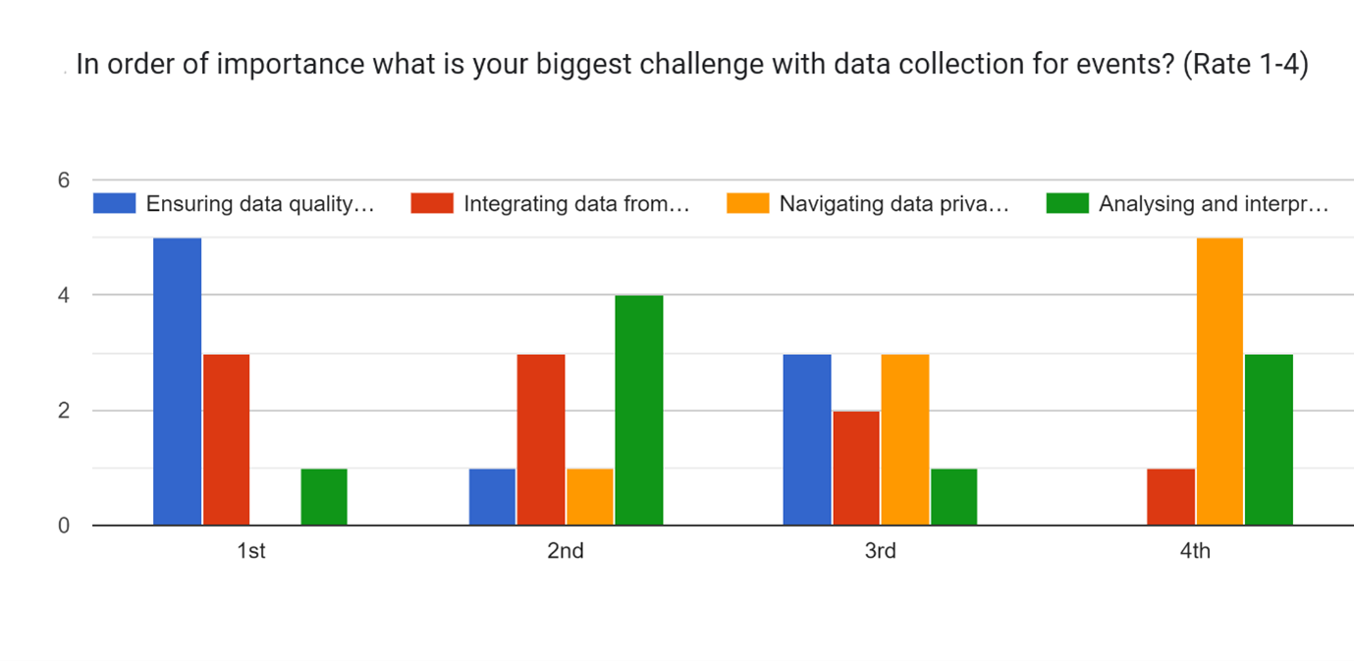Image resolution: width=1354 pixels, height=661 pixels.
Task: Select the Navigating data privacy legend label
Action: pyautogui.click(x=894, y=204)
